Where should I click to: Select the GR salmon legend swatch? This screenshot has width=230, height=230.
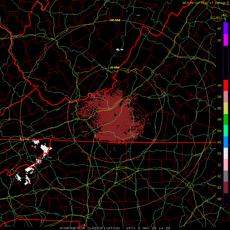(x=226, y=97)
